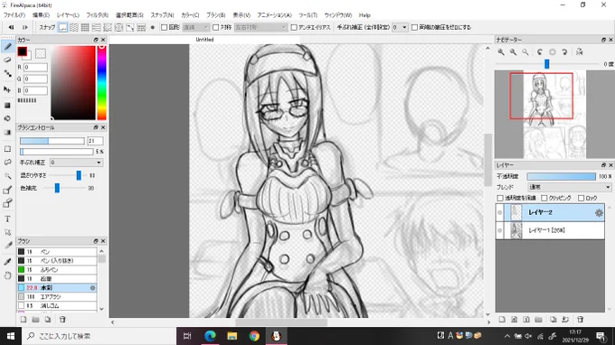Toggle the アンチエイリアス checkbox
615x345 pixels.
click(x=294, y=27)
